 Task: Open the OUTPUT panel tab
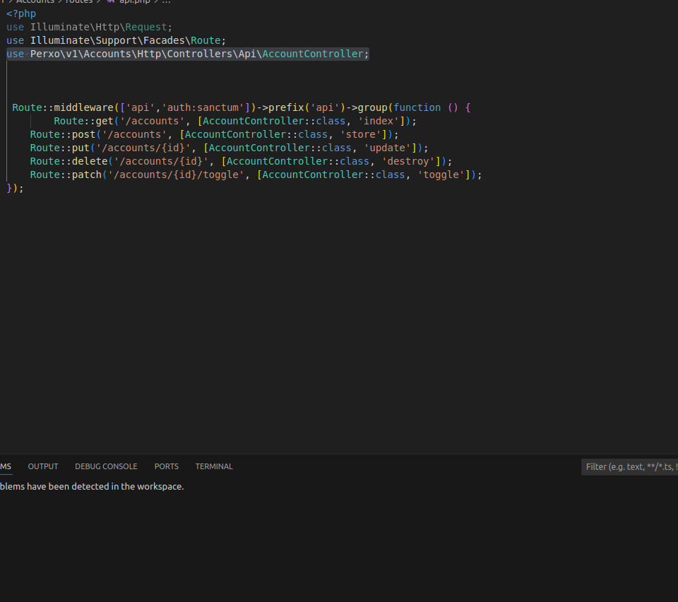point(43,466)
